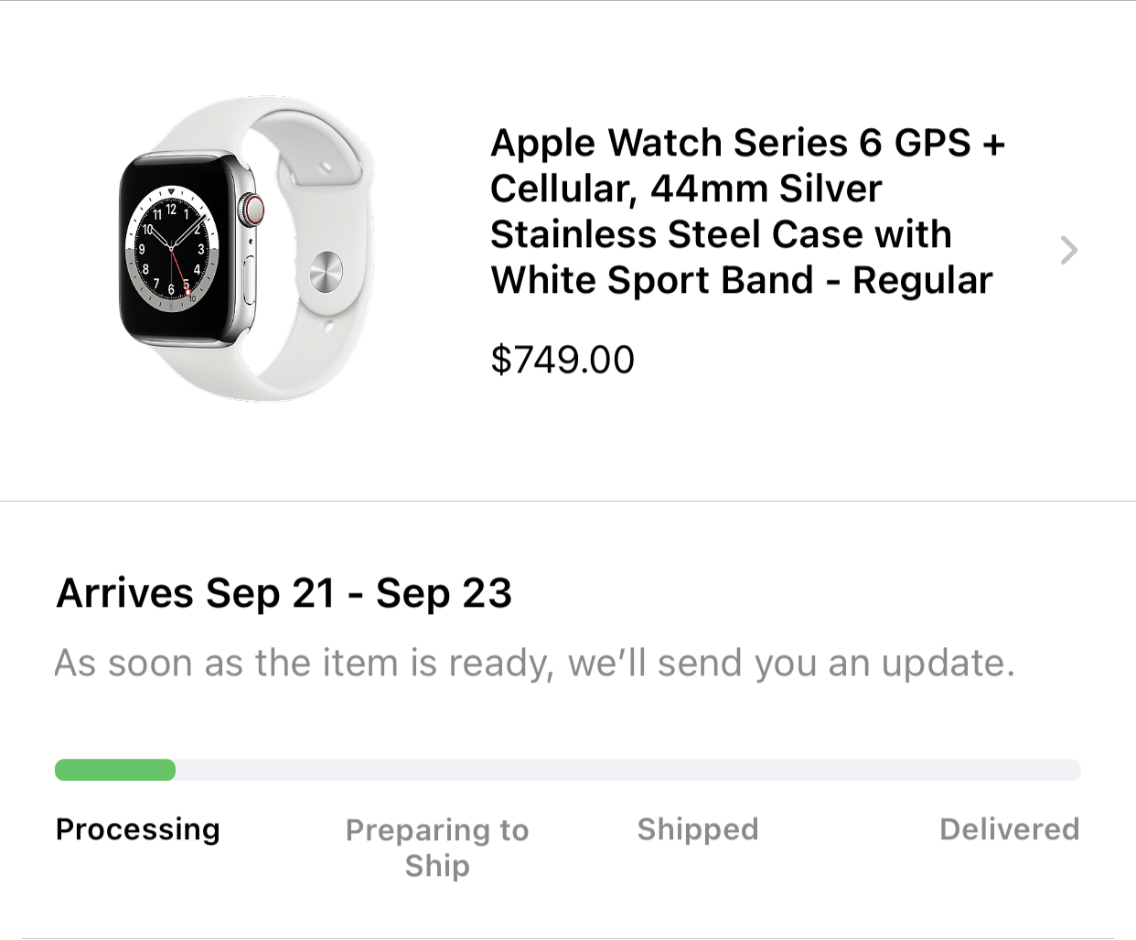Click the green filled progress bar segment
Viewport: 1136px width, 940px height.
click(x=115, y=770)
